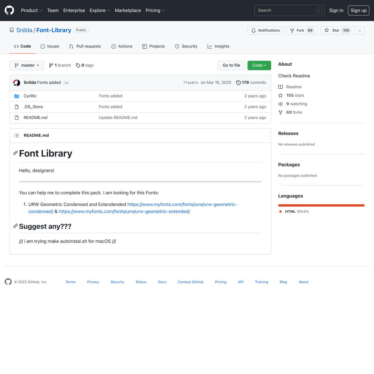The height and width of the screenshot is (374, 374).
Task: Click the Go to file button
Action: coord(232,65)
